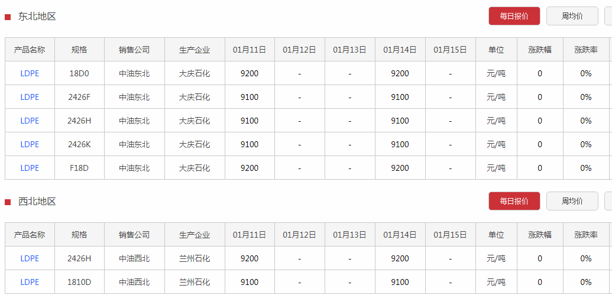The image size is (612, 295).
Task: Switch to 周均价 in 西北地区 section
Action: 572,201
